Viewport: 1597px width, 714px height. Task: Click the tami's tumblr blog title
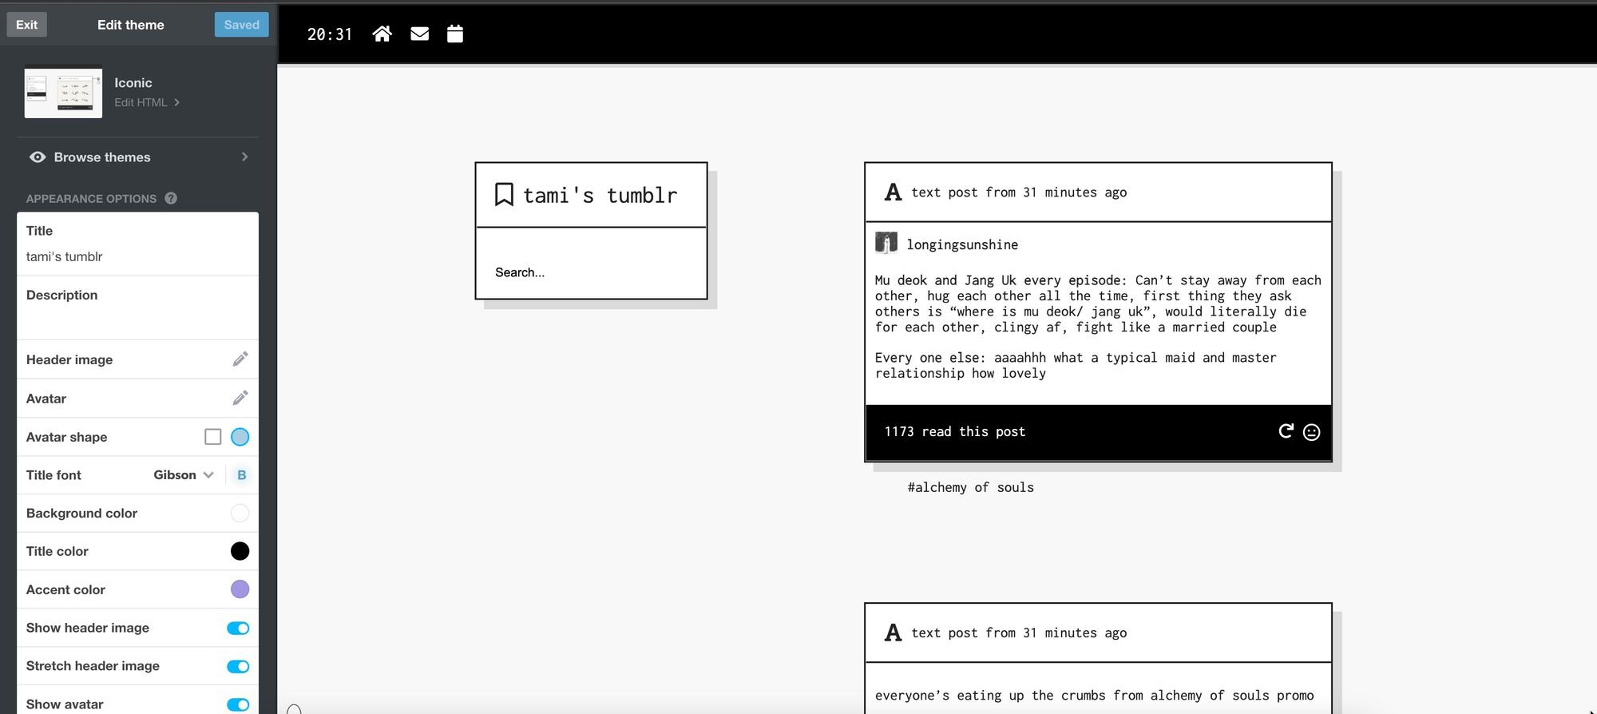600,195
